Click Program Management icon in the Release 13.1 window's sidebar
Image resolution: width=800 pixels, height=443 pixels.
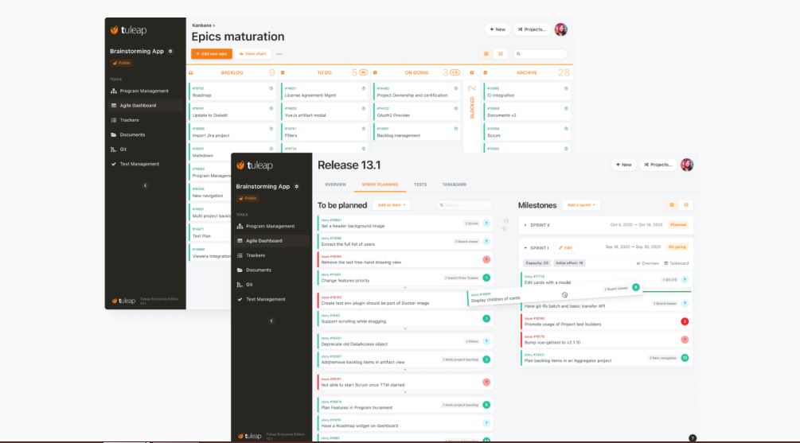[240, 226]
